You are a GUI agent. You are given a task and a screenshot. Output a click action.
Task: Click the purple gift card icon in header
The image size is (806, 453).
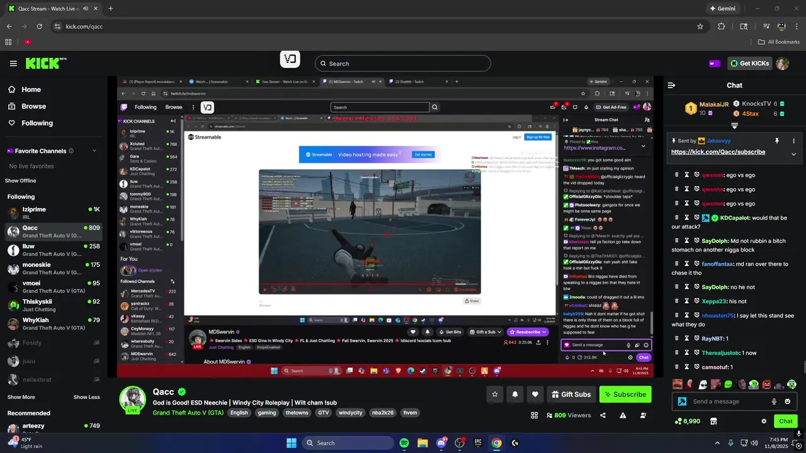pos(715,64)
